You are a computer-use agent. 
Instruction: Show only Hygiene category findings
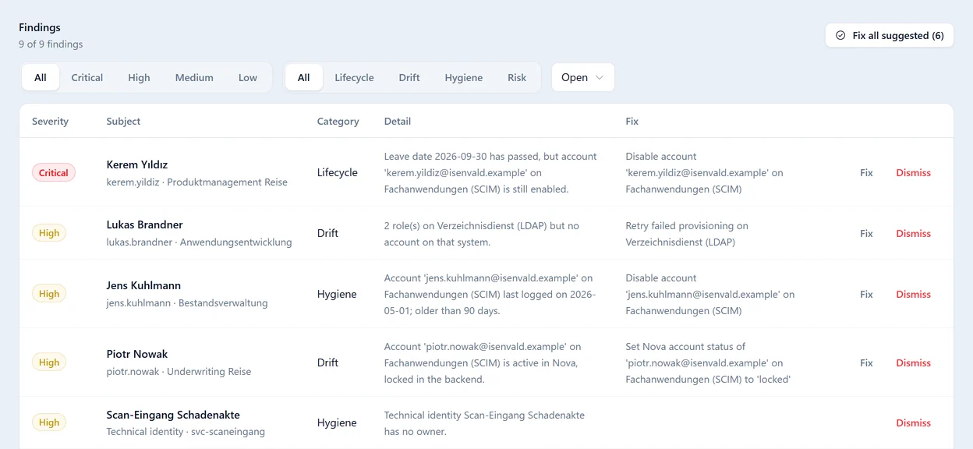(x=464, y=77)
